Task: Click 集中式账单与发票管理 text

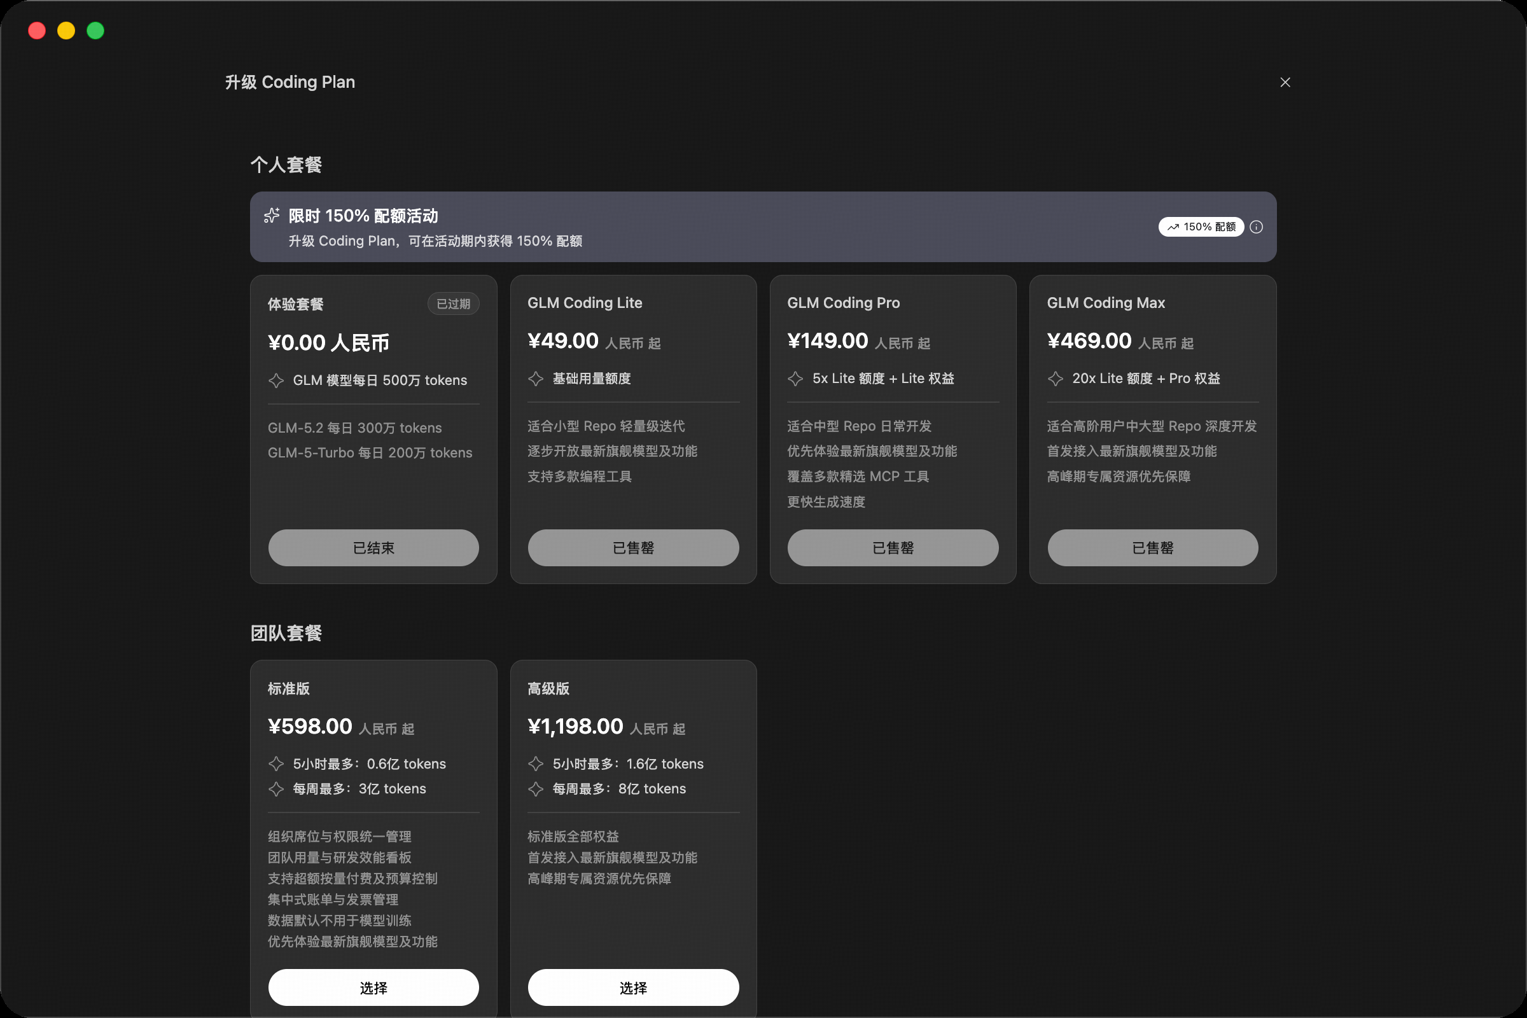Action: click(333, 900)
